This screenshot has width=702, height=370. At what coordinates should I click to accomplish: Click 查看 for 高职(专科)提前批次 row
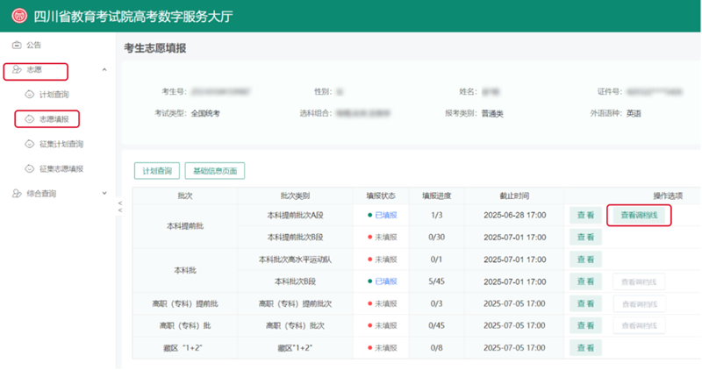click(585, 303)
